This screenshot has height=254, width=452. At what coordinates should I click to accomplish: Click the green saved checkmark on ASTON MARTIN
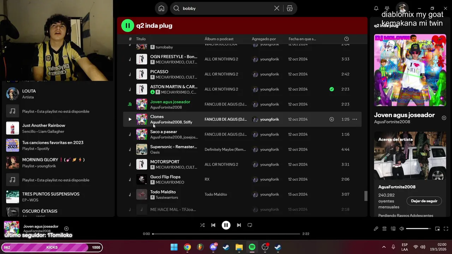point(332,89)
